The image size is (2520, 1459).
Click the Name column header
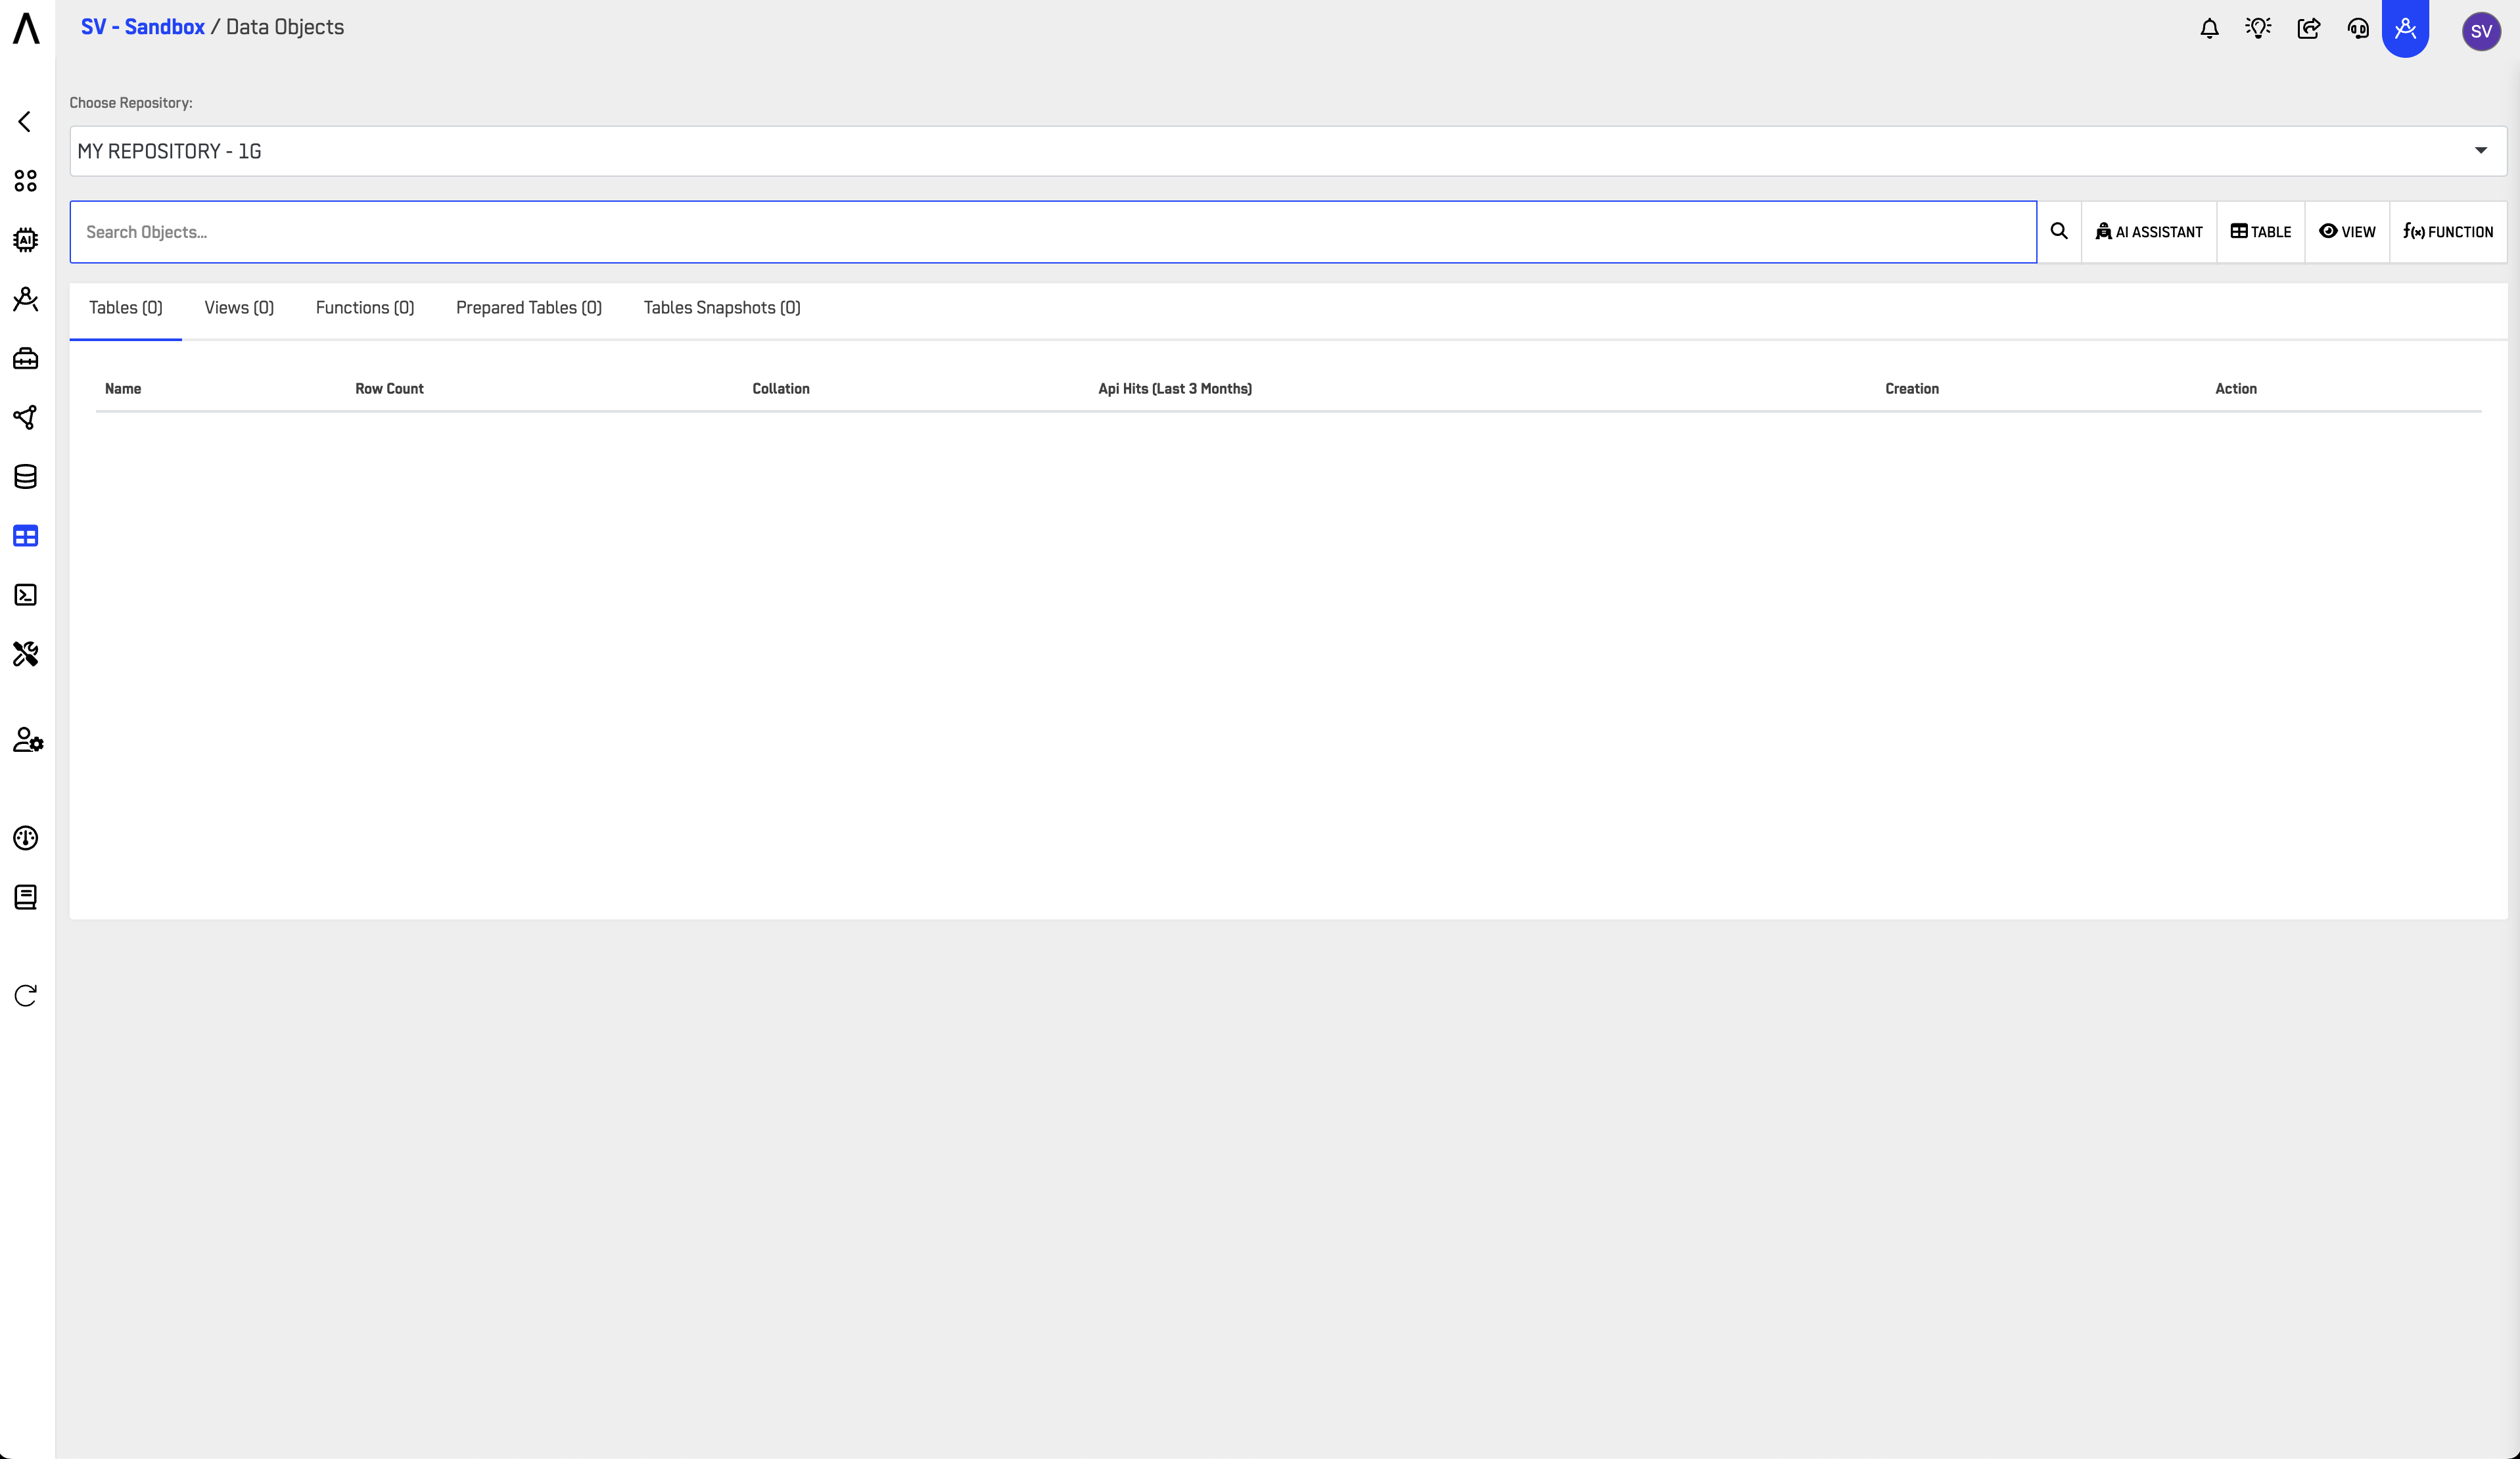[x=123, y=389]
